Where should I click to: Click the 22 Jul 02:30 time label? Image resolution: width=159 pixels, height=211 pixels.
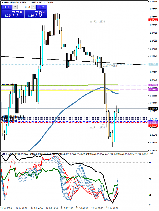tap(82, 208)
